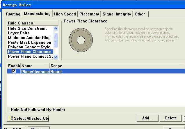Click the Scope column header
This screenshot has height=129, width=185.
pos(117,66)
